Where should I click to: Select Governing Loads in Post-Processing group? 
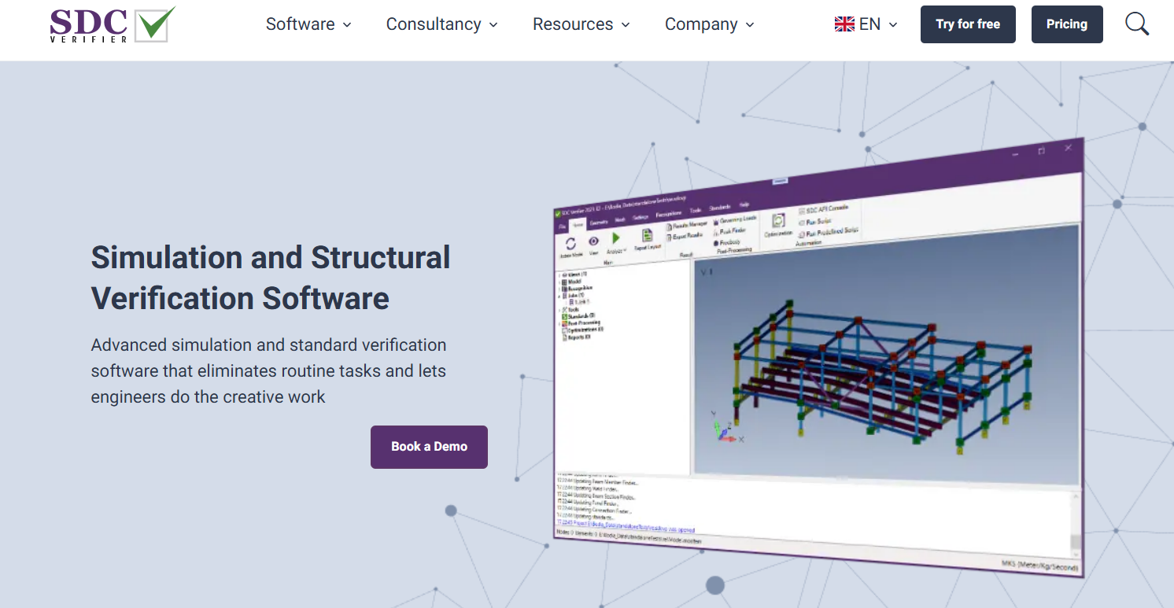click(735, 219)
